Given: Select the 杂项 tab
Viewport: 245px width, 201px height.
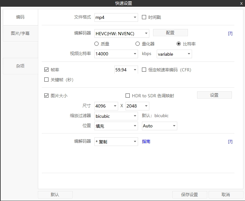Looking at the screenshot, I should 20,66.
